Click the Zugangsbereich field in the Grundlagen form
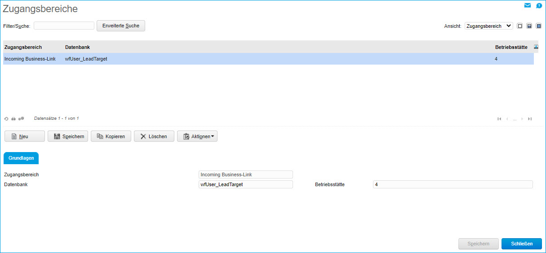This screenshot has width=546, height=253. pos(246,174)
